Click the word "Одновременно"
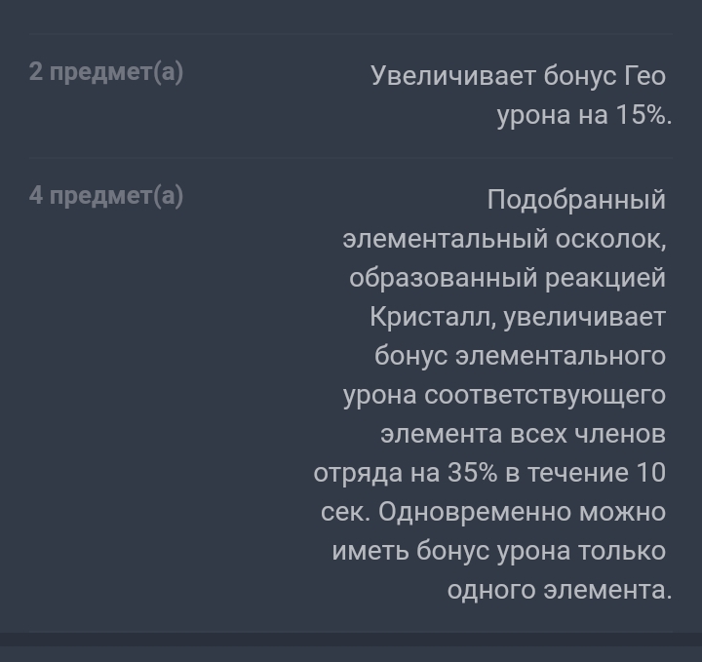Viewport: 702px width, 662px height. tap(475, 512)
